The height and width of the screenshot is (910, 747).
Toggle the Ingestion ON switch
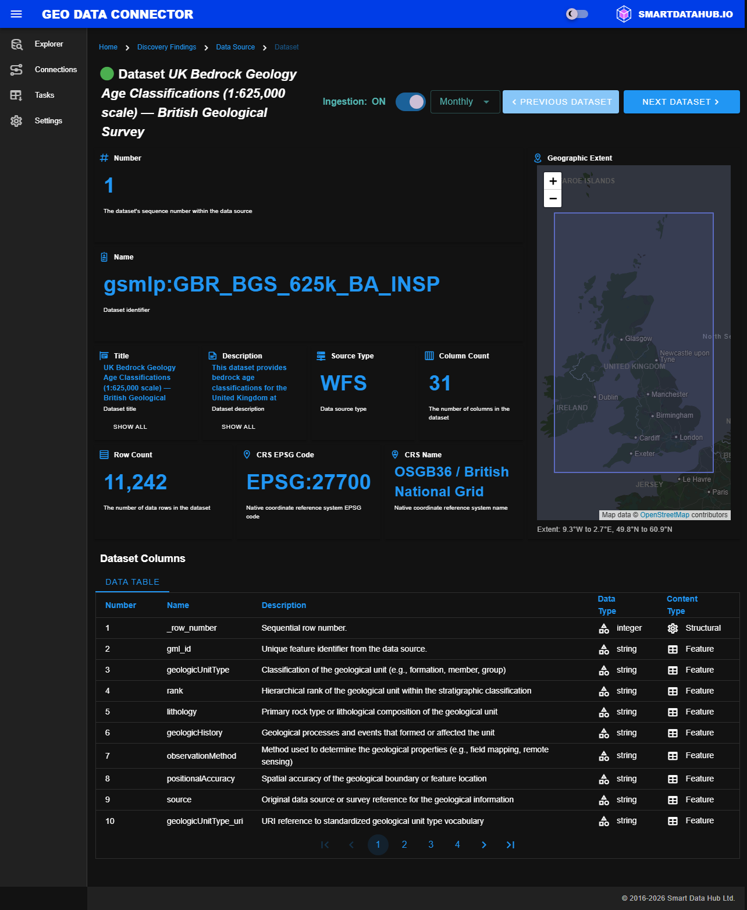pyautogui.click(x=411, y=102)
